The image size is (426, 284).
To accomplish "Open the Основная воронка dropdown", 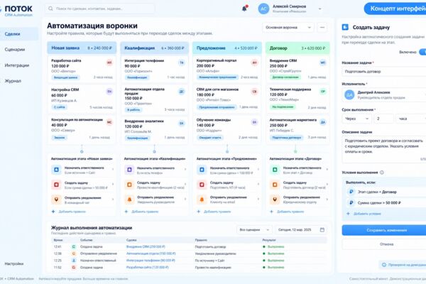I will 288,28.
